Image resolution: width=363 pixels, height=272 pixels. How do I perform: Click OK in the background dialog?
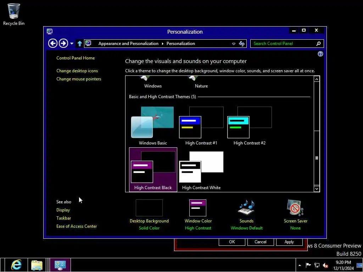pyautogui.click(x=232, y=242)
